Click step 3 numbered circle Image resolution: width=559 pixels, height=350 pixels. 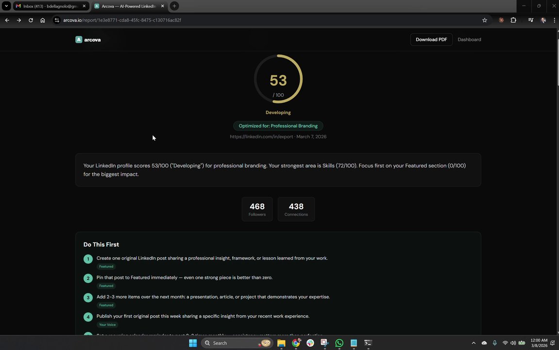pos(88,297)
